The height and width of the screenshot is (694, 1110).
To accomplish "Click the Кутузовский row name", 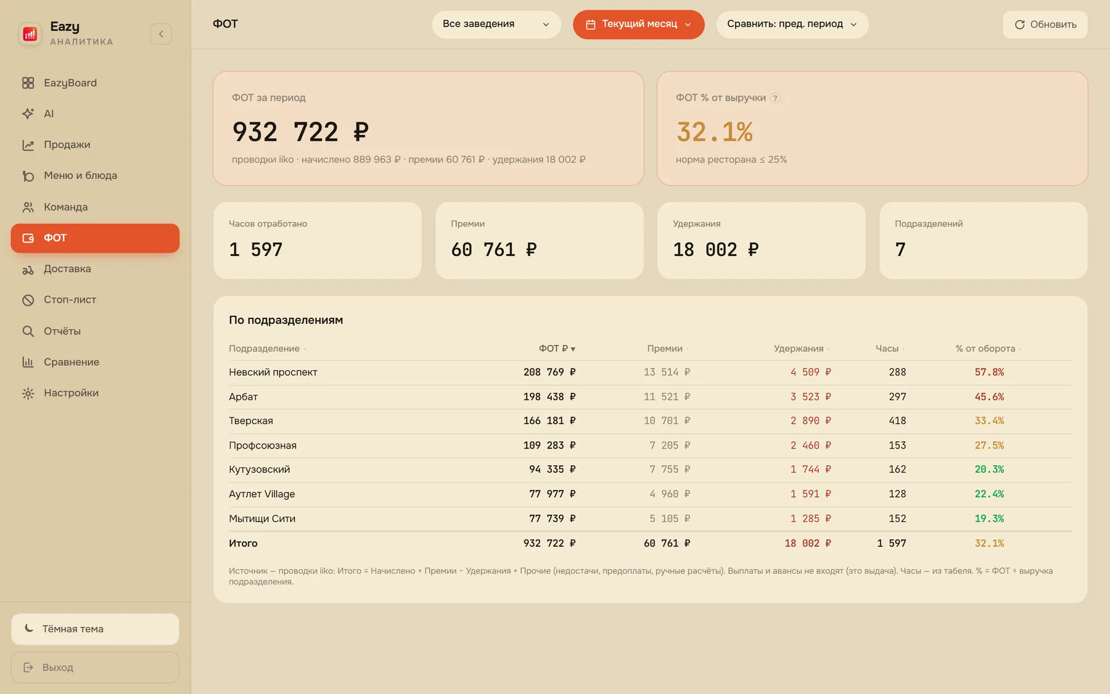I will click(260, 469).
